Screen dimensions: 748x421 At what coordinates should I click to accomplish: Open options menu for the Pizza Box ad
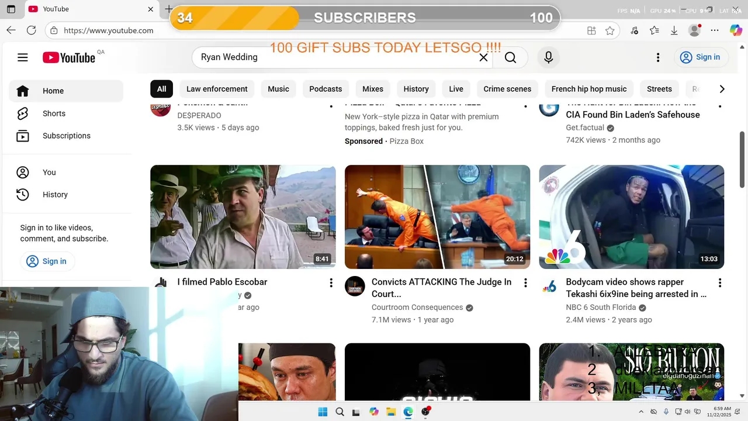click(x=525, y=106)
